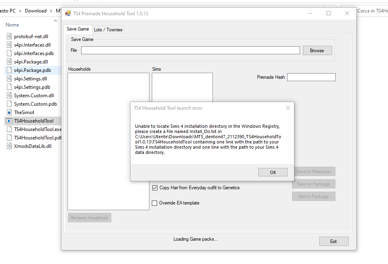Click the s4pi.Package.pdb file icon

tap(9, 70)
